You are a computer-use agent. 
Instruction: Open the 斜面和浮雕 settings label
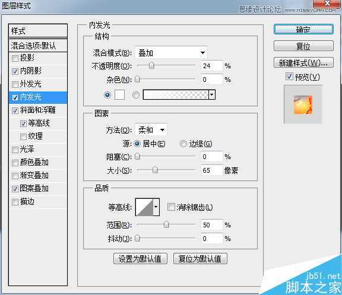point(38,110)
